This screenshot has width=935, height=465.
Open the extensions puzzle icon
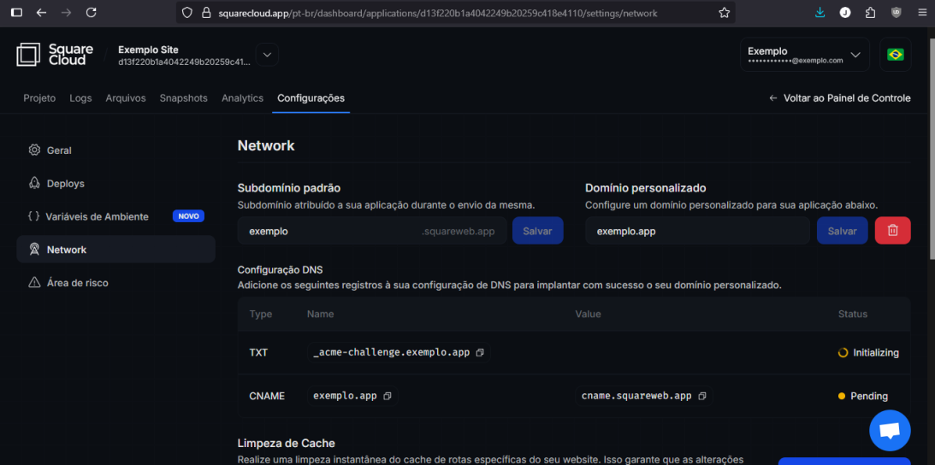tap(870, 13)
